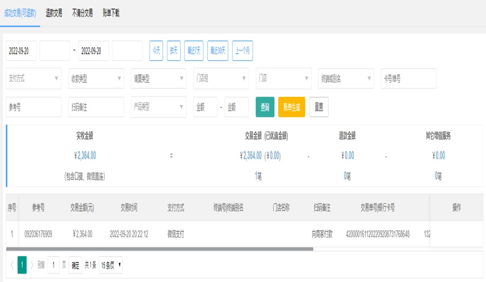Click the green 查询 search button
Image resolution: width=486 pixels, height=282 pixels.
pyautogui.click(x=265, y=107)
